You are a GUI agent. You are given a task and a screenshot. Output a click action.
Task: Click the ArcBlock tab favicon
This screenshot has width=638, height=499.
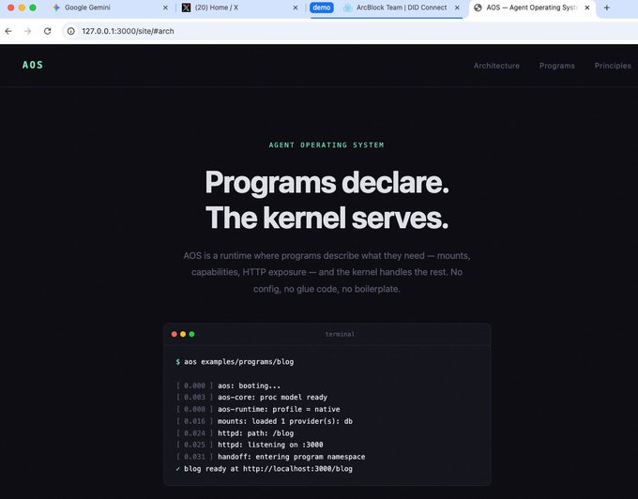[x=347, y=8]
